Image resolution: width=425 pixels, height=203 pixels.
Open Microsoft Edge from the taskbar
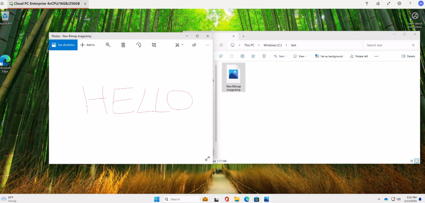click(x=247, y=199)
